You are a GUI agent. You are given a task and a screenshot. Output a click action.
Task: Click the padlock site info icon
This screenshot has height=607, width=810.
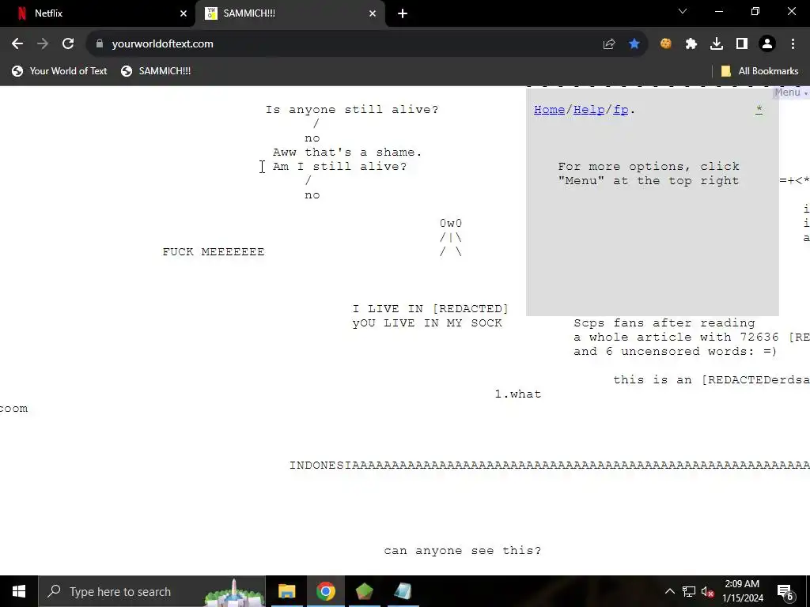pos(100,44)
